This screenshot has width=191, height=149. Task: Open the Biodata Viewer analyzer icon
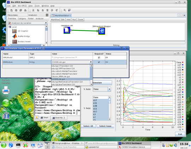[x=15, y=42]
